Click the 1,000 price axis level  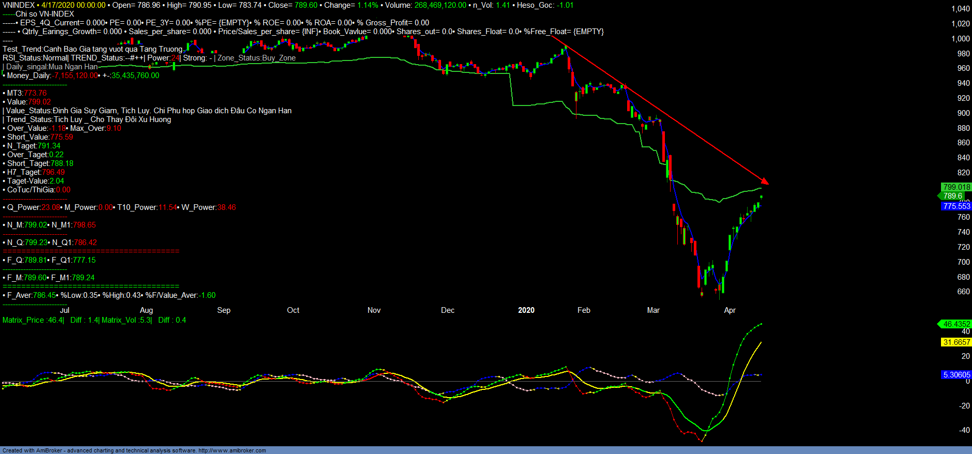(960, 39)
